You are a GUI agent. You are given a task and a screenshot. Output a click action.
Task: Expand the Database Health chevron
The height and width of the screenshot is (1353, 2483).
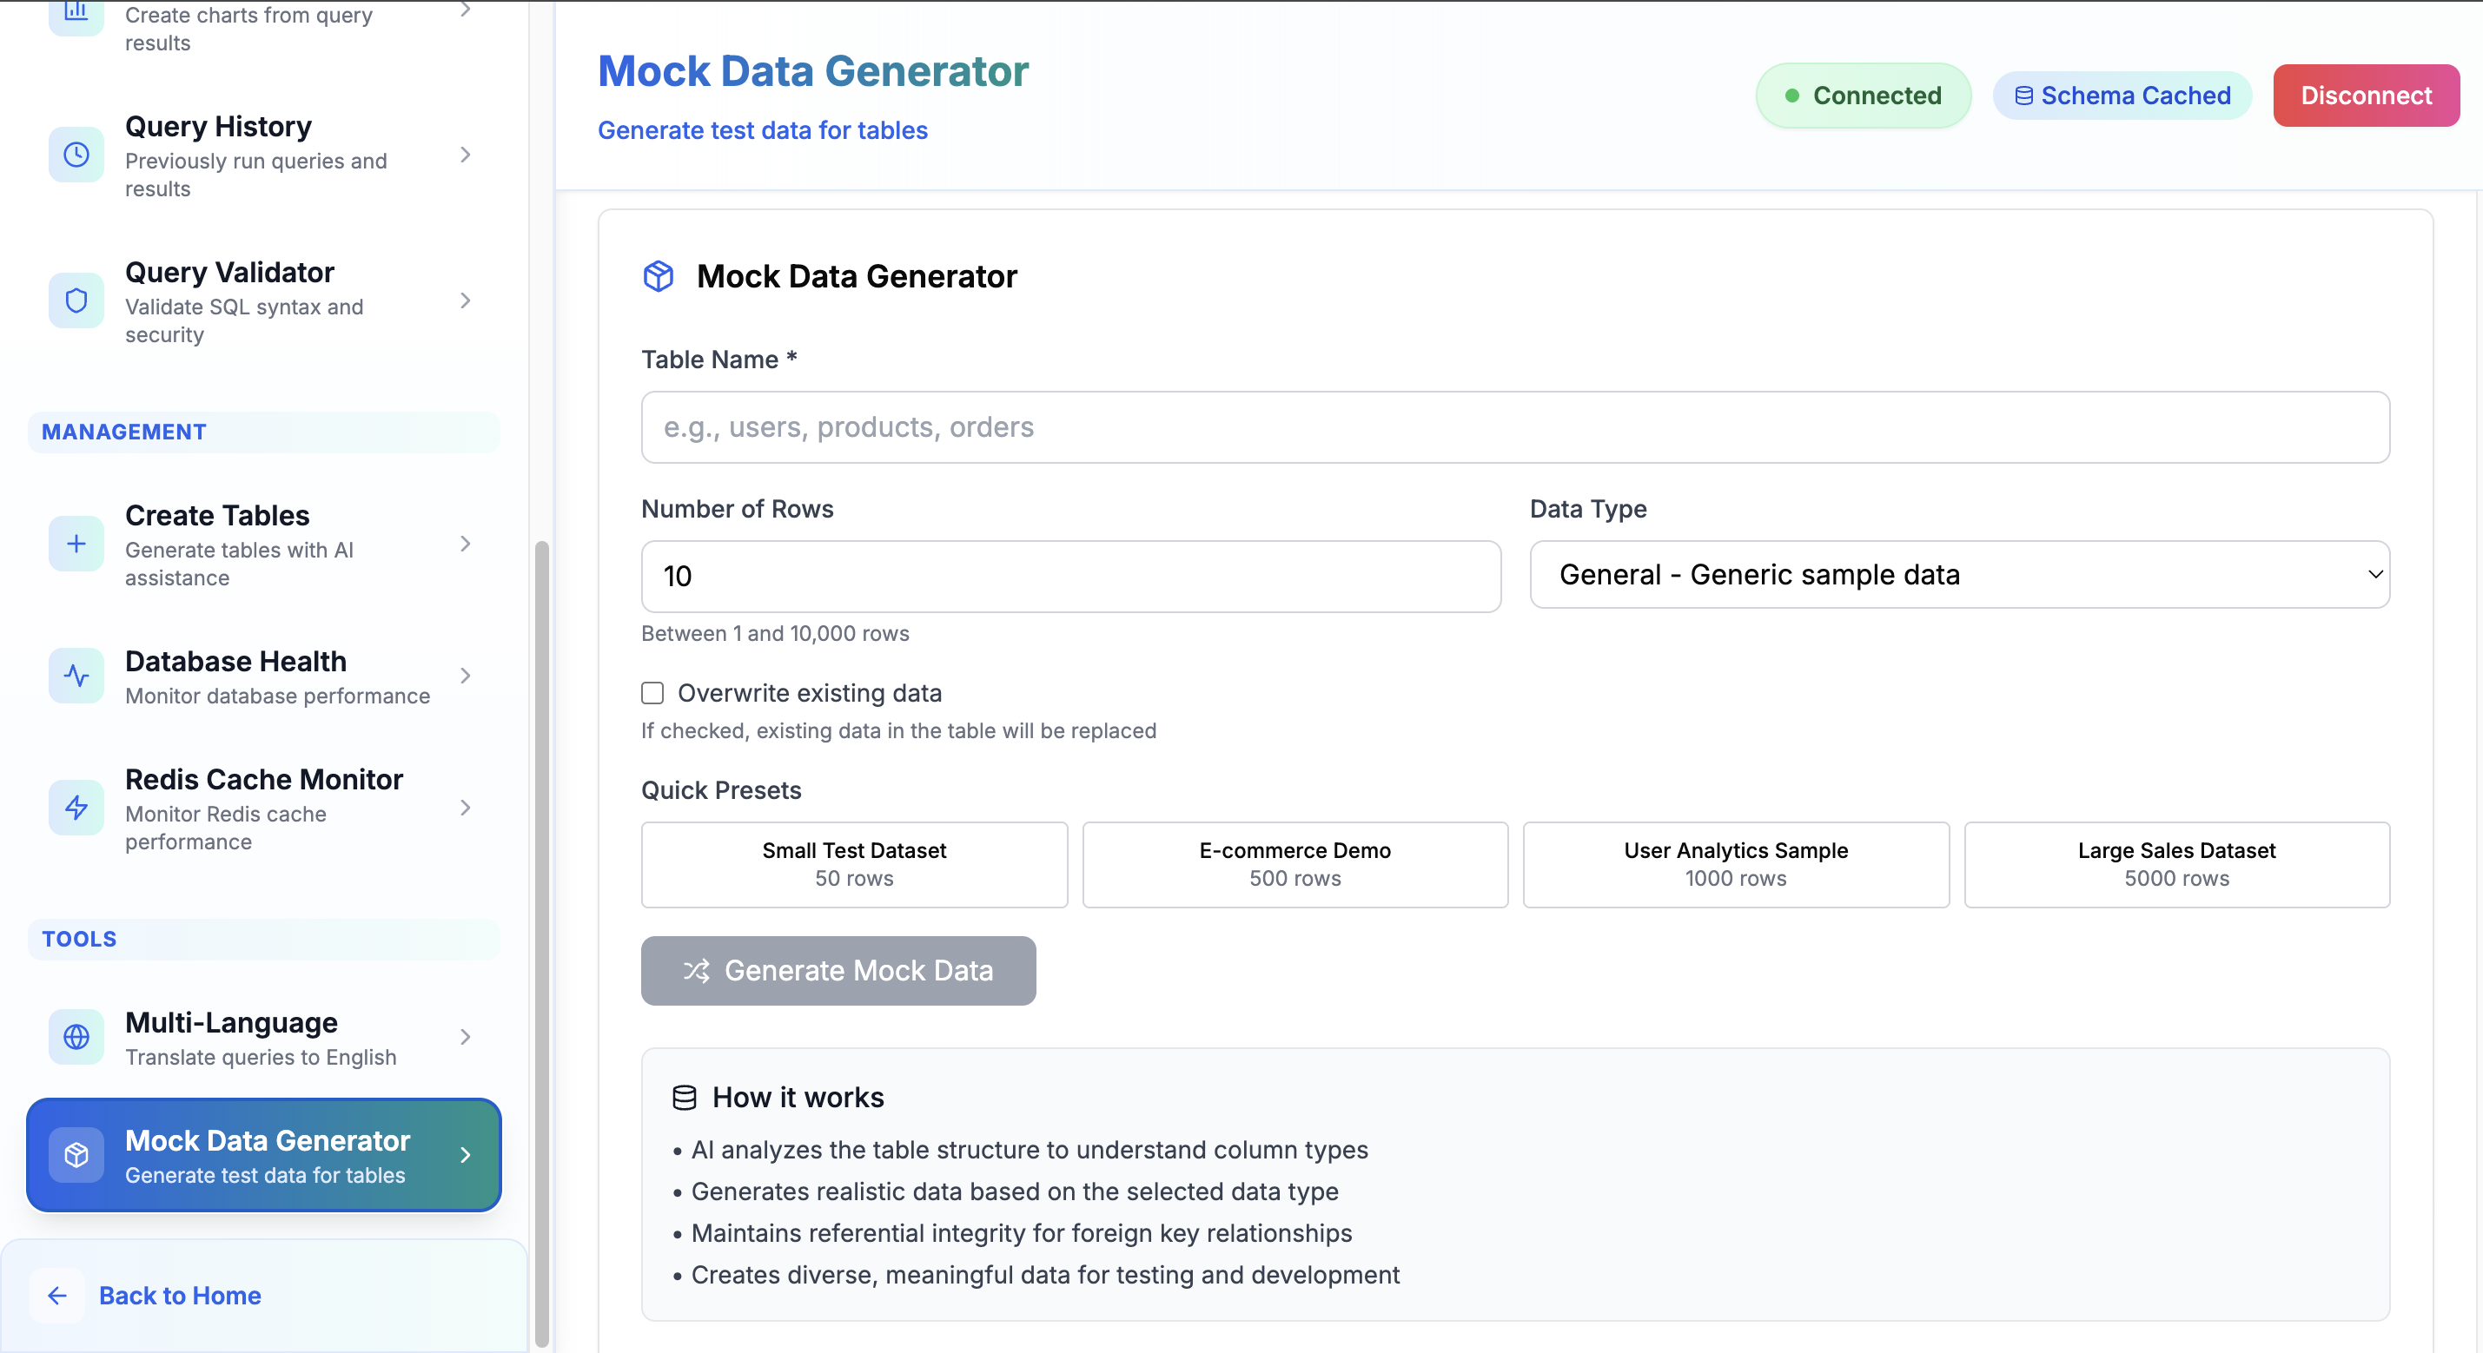[x=466, y=676]
